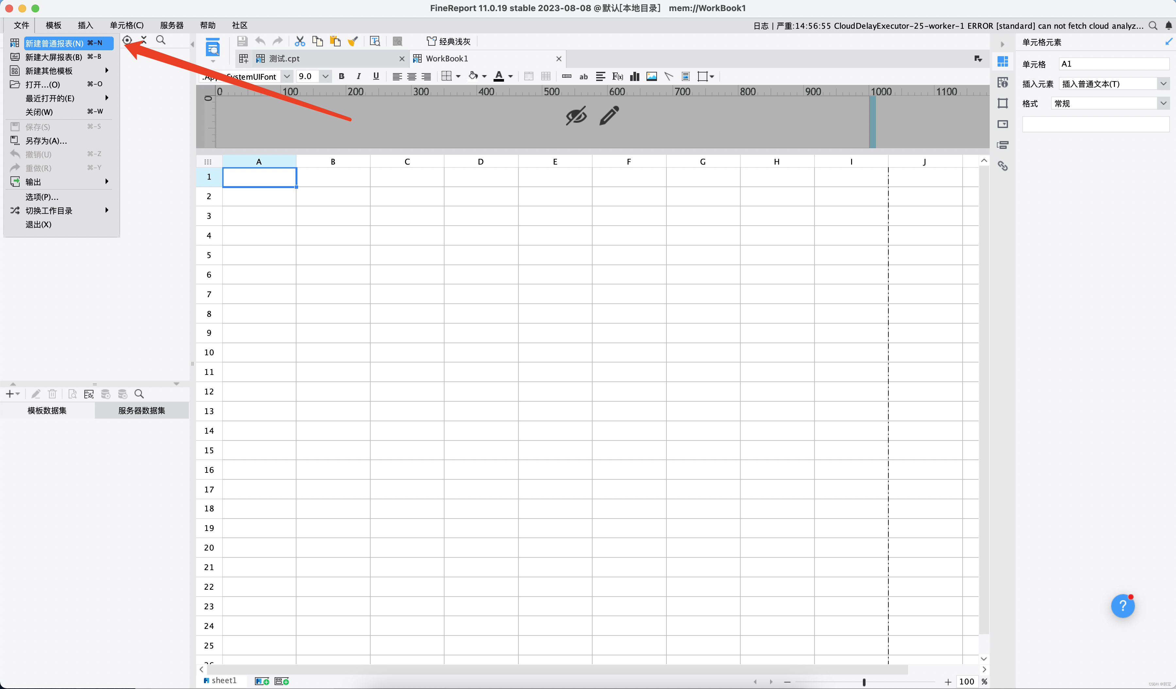Click the format painter brush icon
Image resolution: width=1176 pixels, height=689 pixels.
tap(353, 41)
